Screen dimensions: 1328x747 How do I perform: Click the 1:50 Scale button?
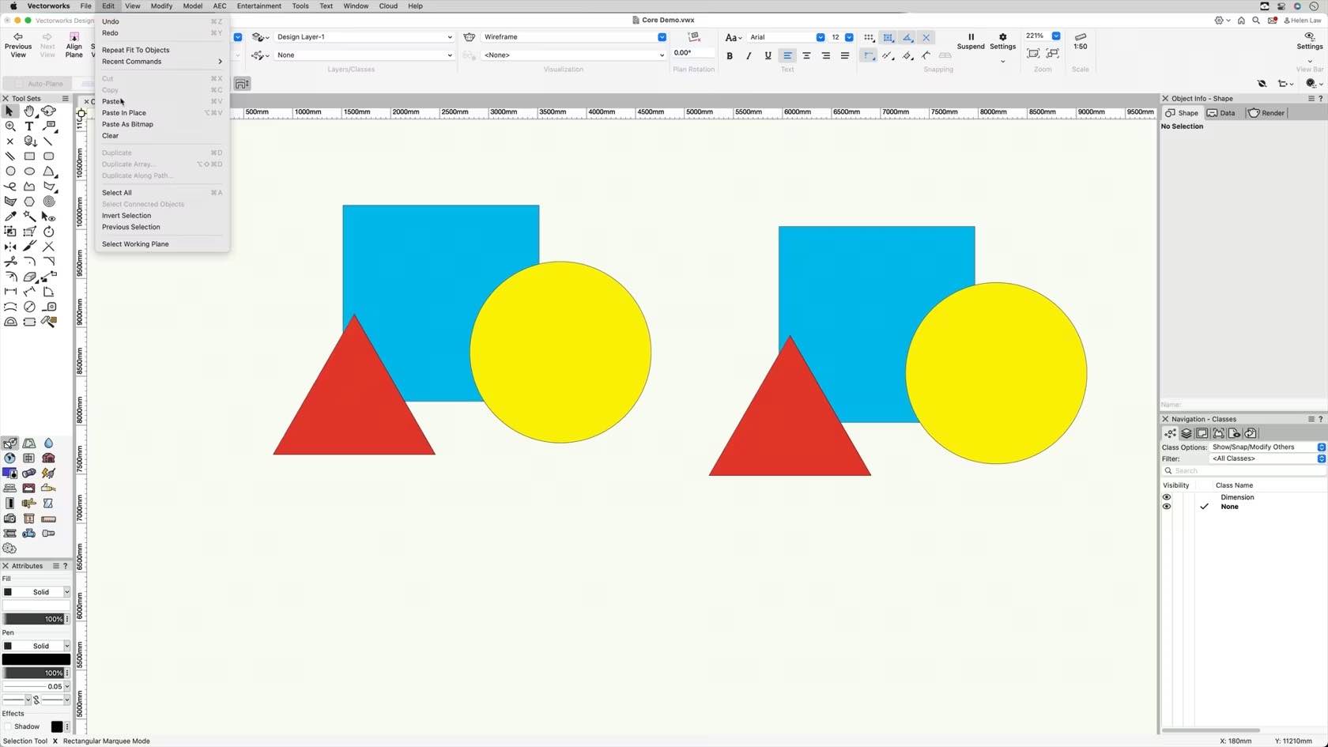coord(1081,41)
